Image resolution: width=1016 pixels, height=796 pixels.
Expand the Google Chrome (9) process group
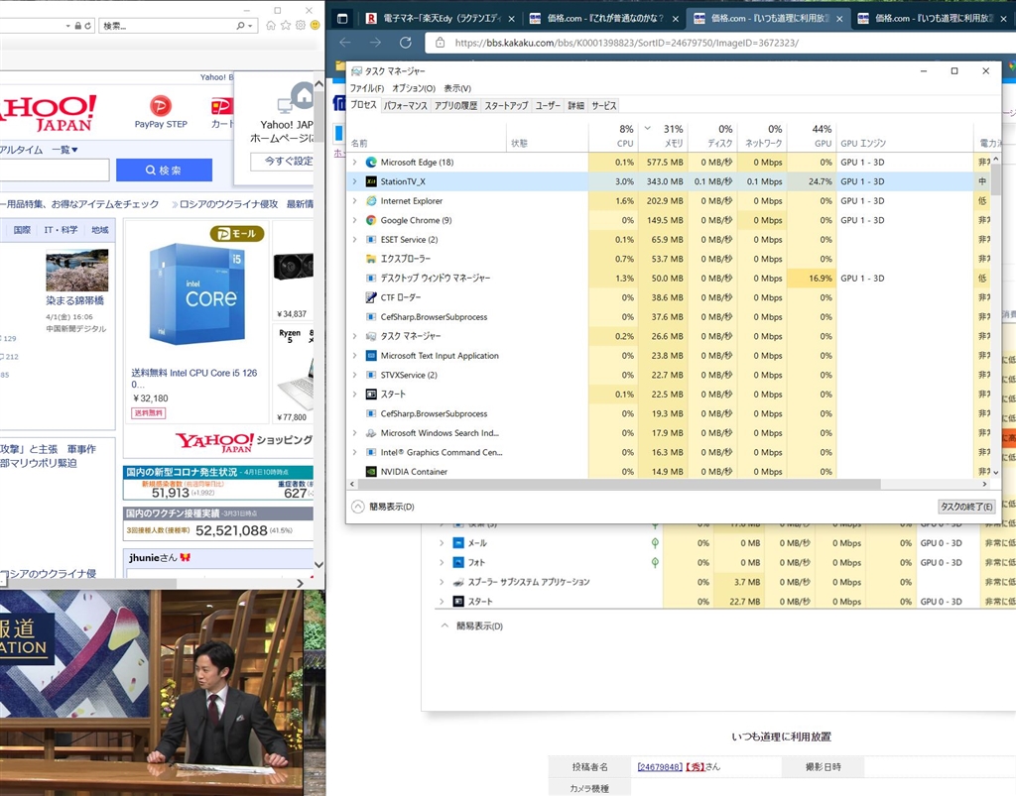(x=354, y=220)
